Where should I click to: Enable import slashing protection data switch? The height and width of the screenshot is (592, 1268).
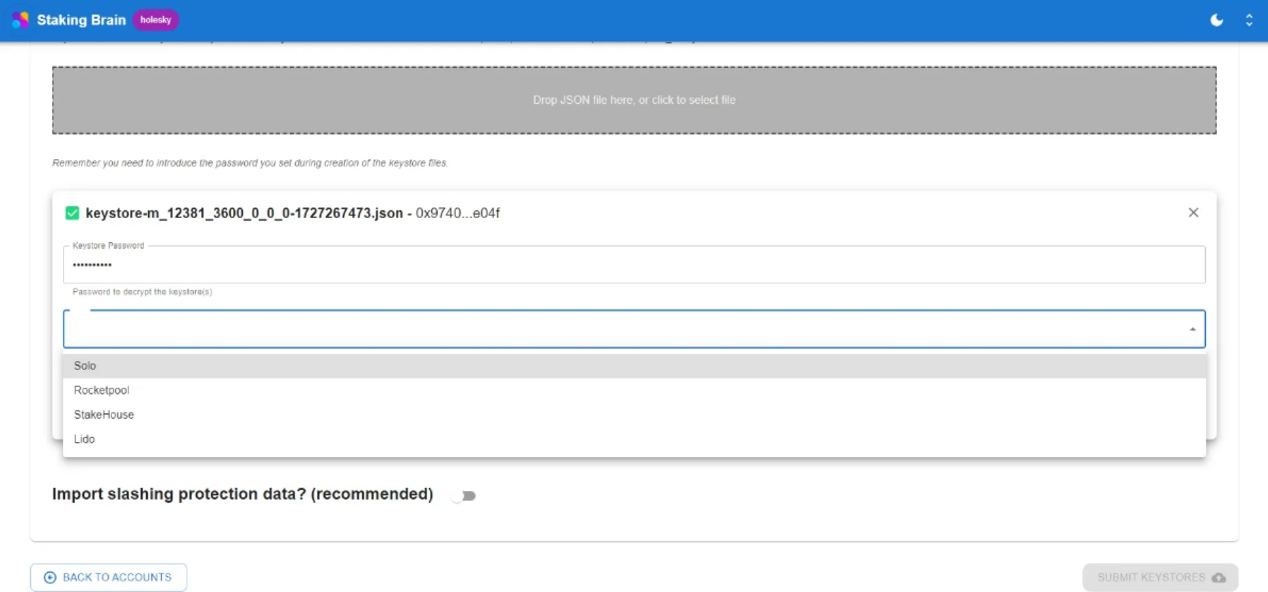point(464,496)
